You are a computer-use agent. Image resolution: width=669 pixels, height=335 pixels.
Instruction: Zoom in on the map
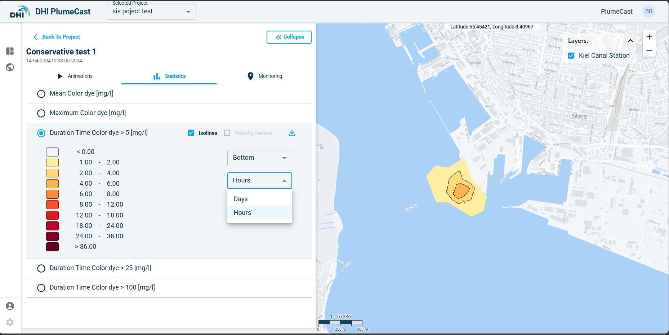point(649,37)
